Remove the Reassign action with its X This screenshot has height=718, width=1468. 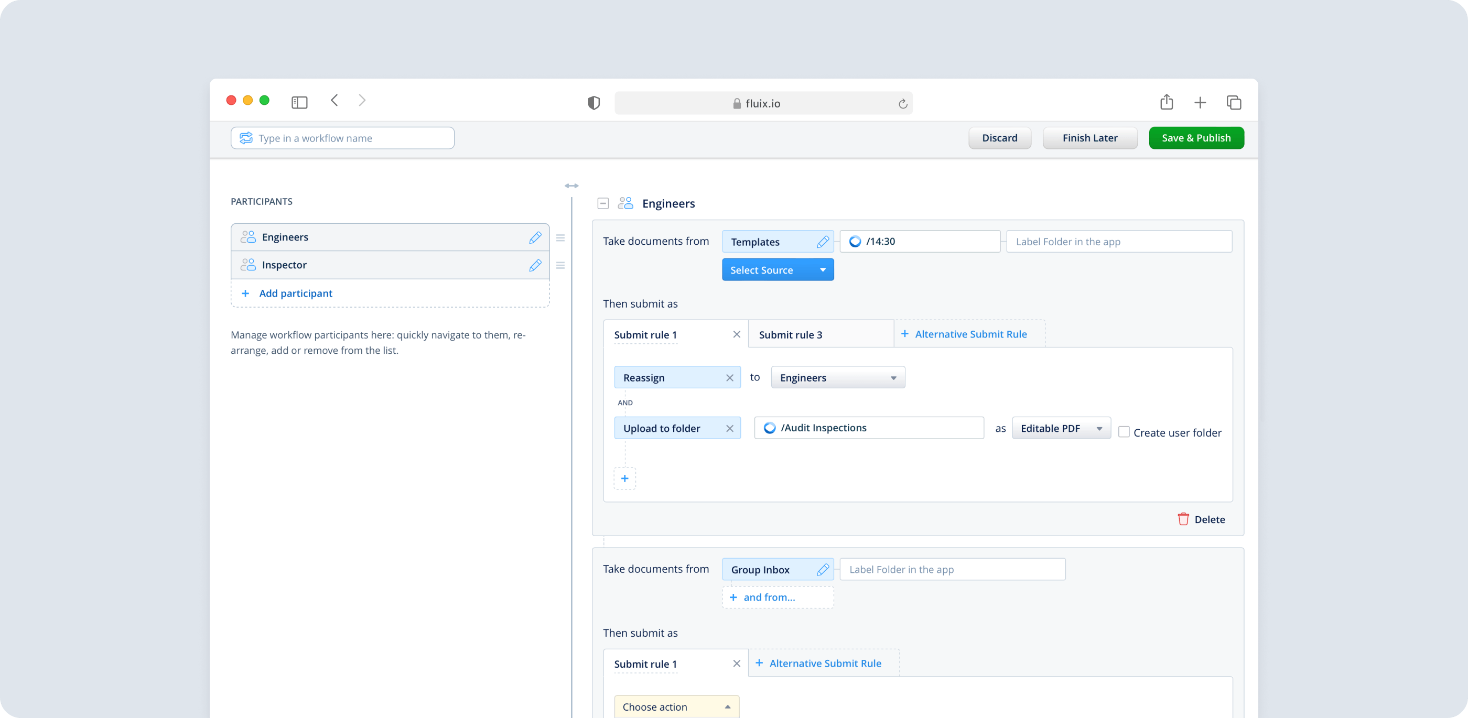point(729,378)
